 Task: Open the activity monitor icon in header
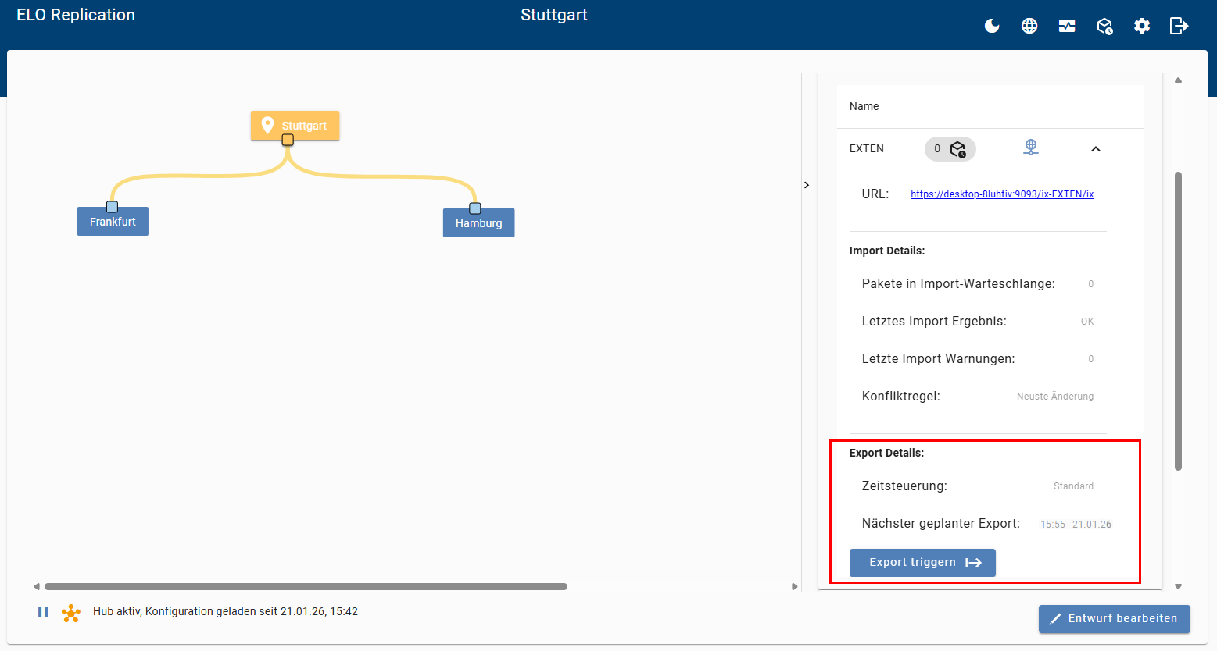tap(1067, 26)
